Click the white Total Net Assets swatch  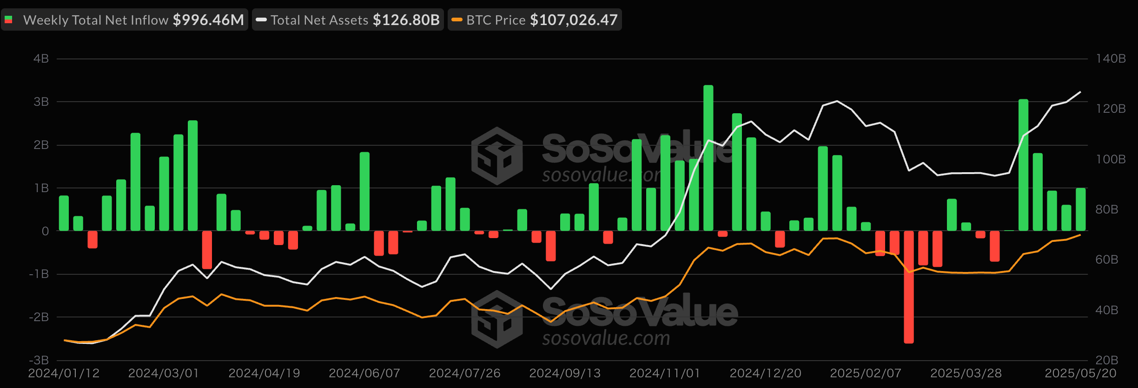point(261,20)
